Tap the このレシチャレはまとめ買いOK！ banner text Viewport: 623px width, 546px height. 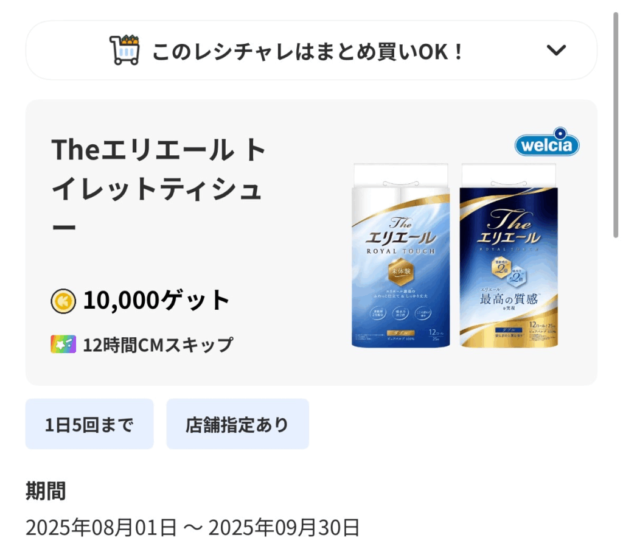tap(308, 52)
